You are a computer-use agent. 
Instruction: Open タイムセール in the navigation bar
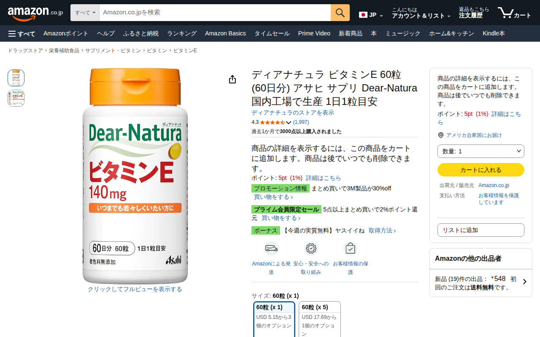click(x=272, y=34)
